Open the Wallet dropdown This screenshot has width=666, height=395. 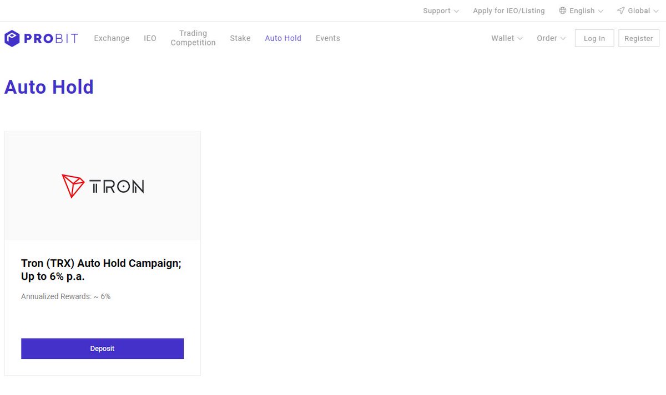point(507,38)
